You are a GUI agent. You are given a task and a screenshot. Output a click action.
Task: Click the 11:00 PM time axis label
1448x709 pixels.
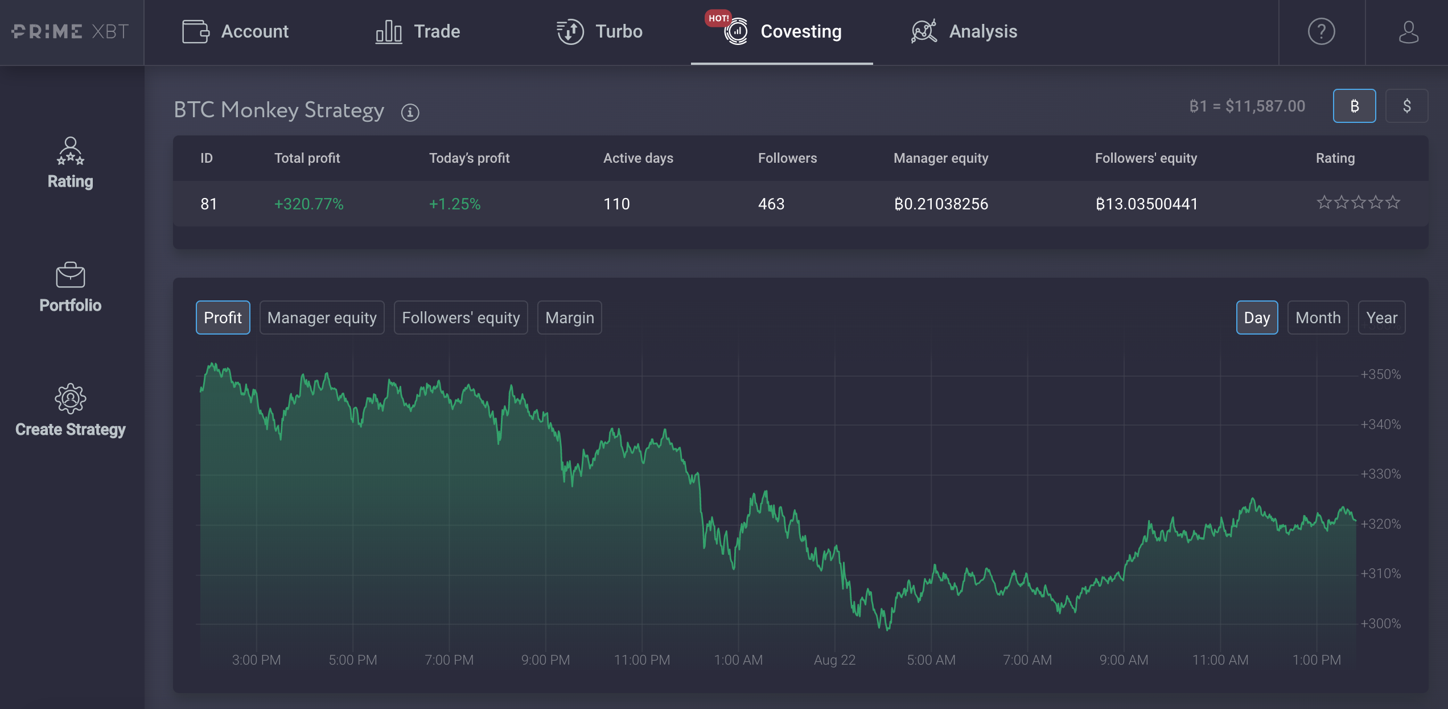[x=642, y=660]
